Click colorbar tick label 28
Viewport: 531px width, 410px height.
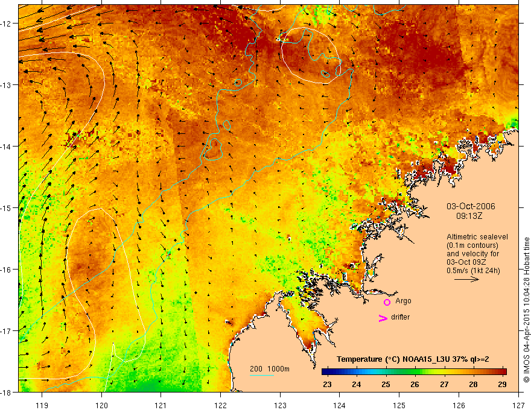[x=474, y=384]
